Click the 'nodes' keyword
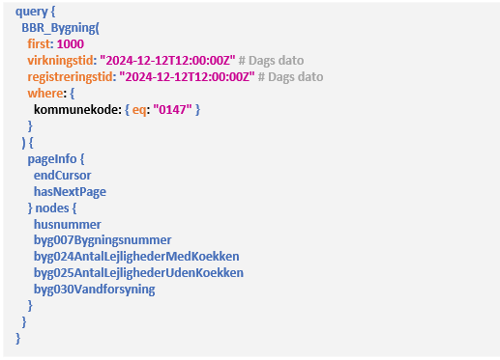The image size is (500, 360). [x=52, y=208]
